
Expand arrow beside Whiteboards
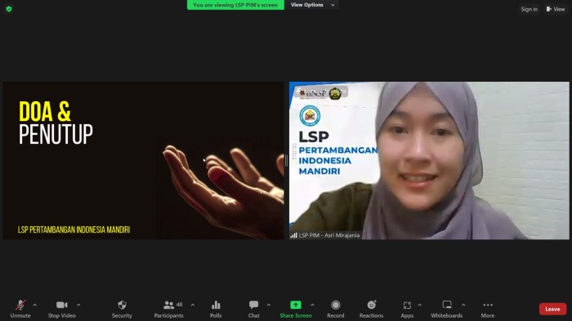coord(463,305)
